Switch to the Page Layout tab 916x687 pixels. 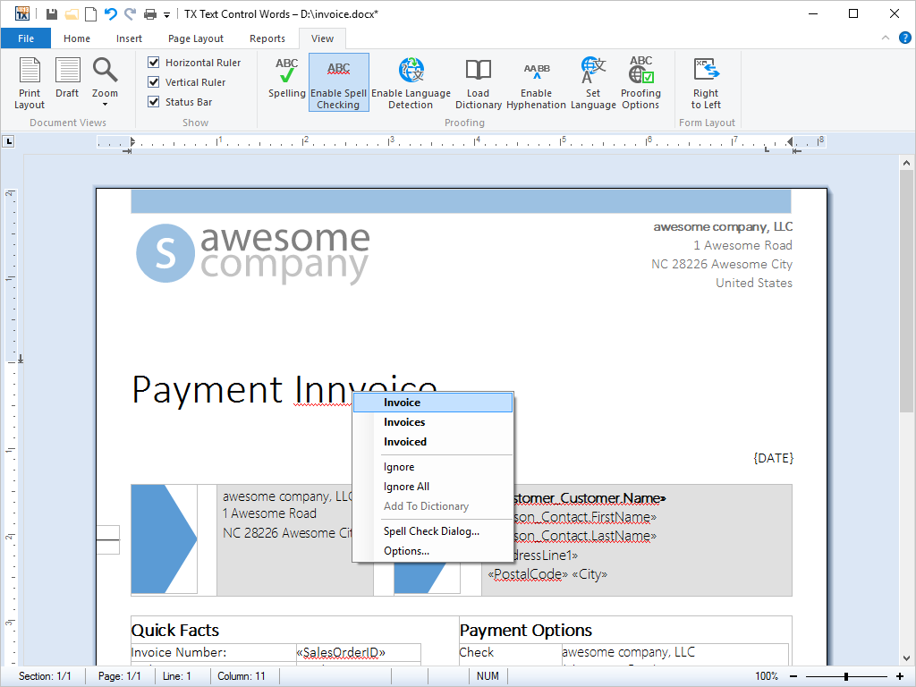click(x=196, y=38)
